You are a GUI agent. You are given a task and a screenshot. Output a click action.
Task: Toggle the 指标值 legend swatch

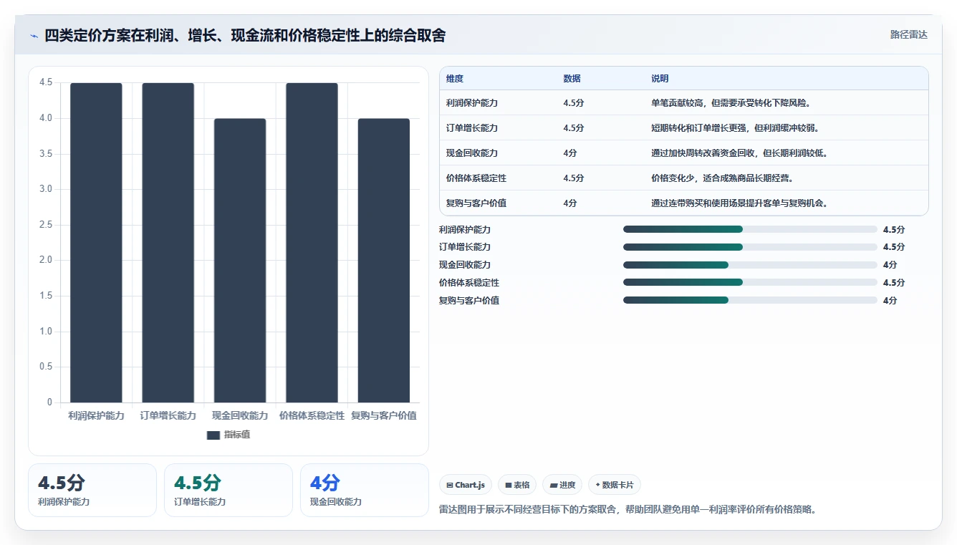pyautogui.click(x=213, y=435)
